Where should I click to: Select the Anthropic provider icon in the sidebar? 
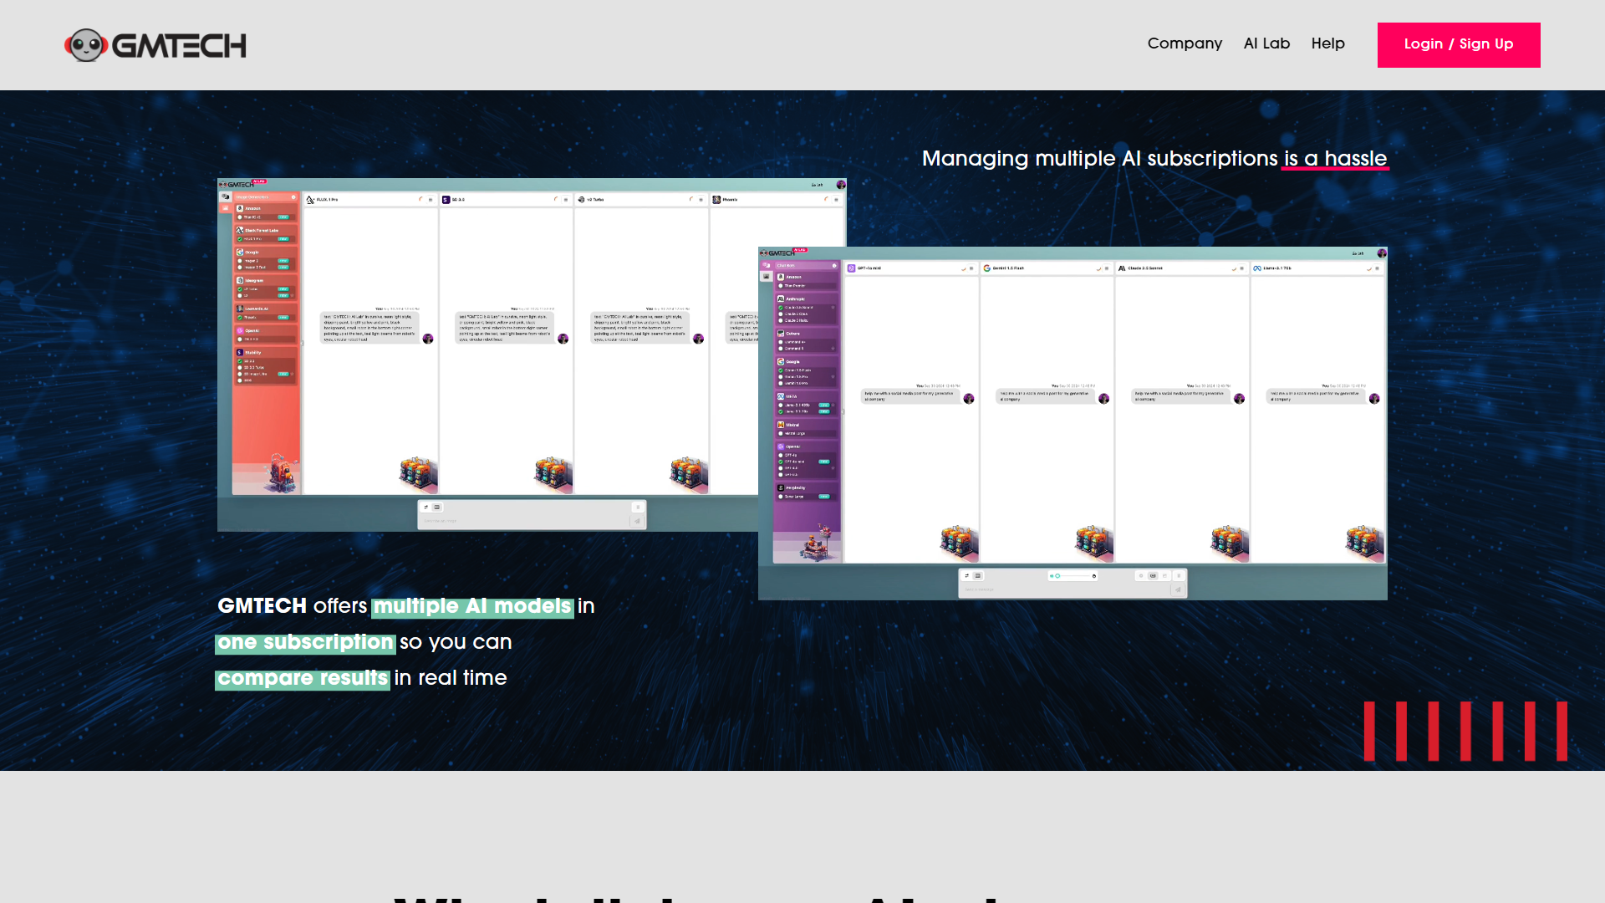pyautogui.click(x=780, y=298)
